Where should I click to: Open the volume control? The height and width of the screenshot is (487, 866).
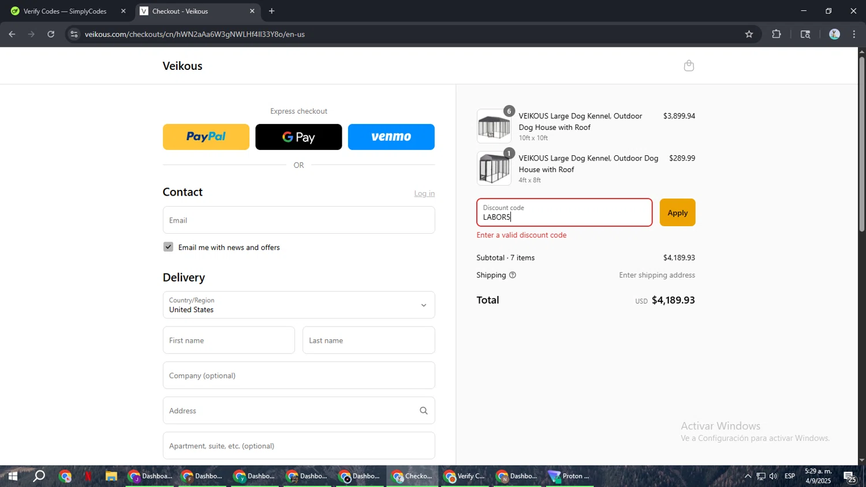tap(774, 476)
